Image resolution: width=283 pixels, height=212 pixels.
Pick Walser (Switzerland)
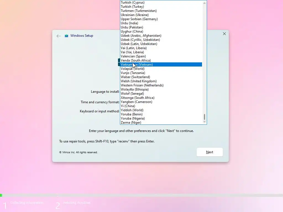(x=161, y=77)
